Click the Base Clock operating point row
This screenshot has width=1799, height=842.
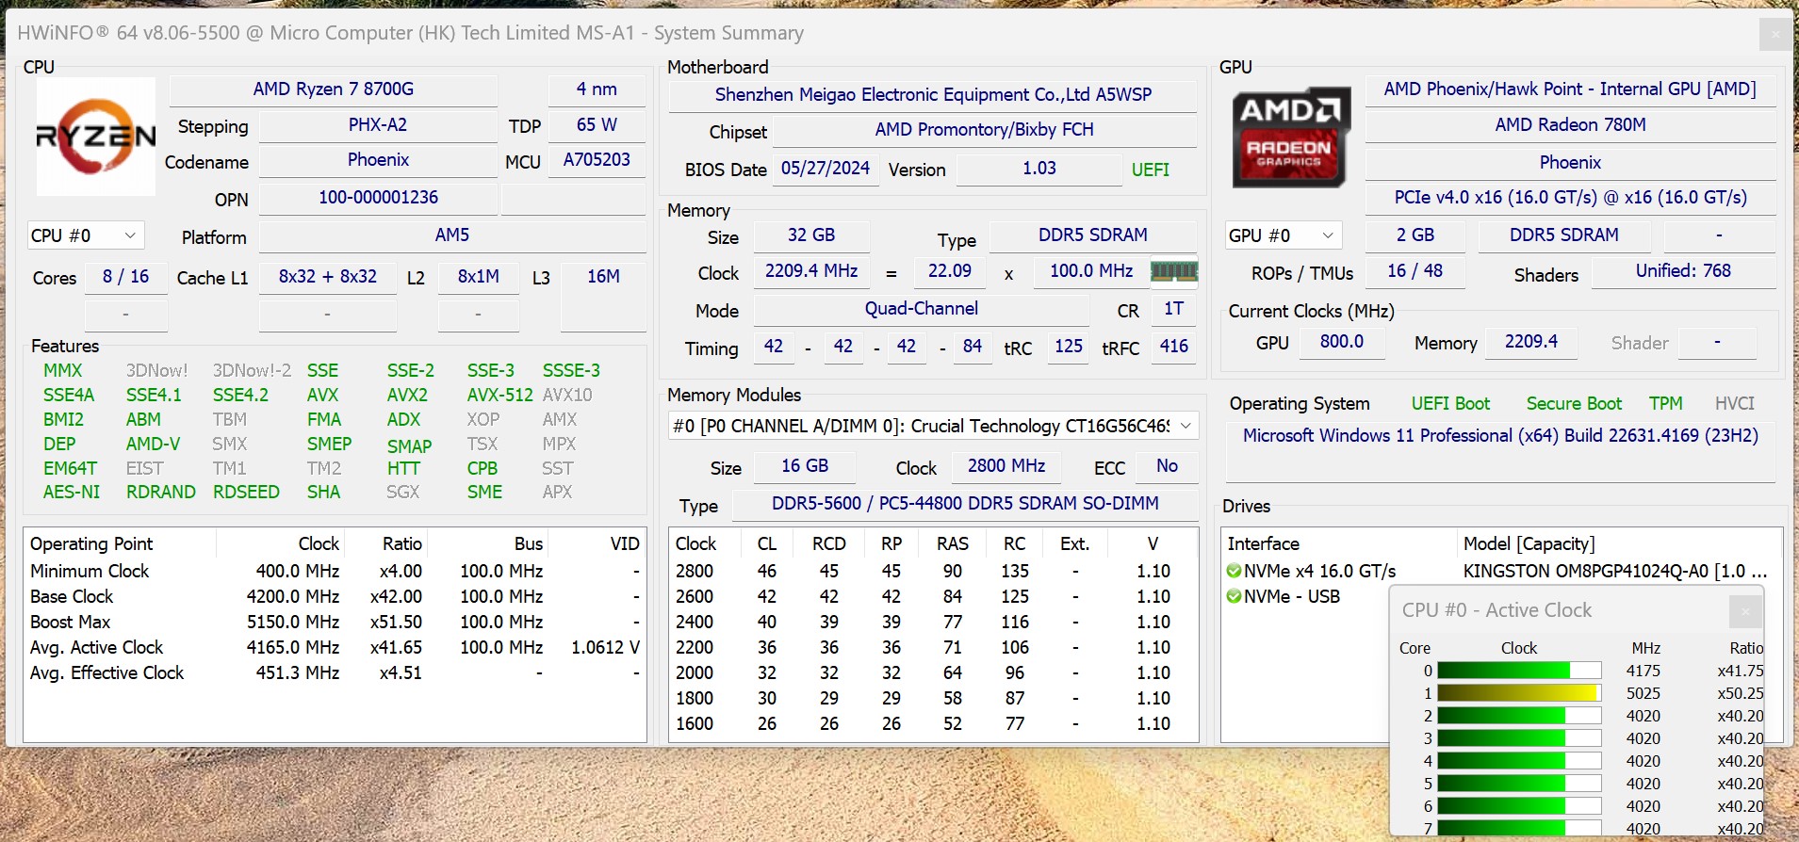click(335, 596)
